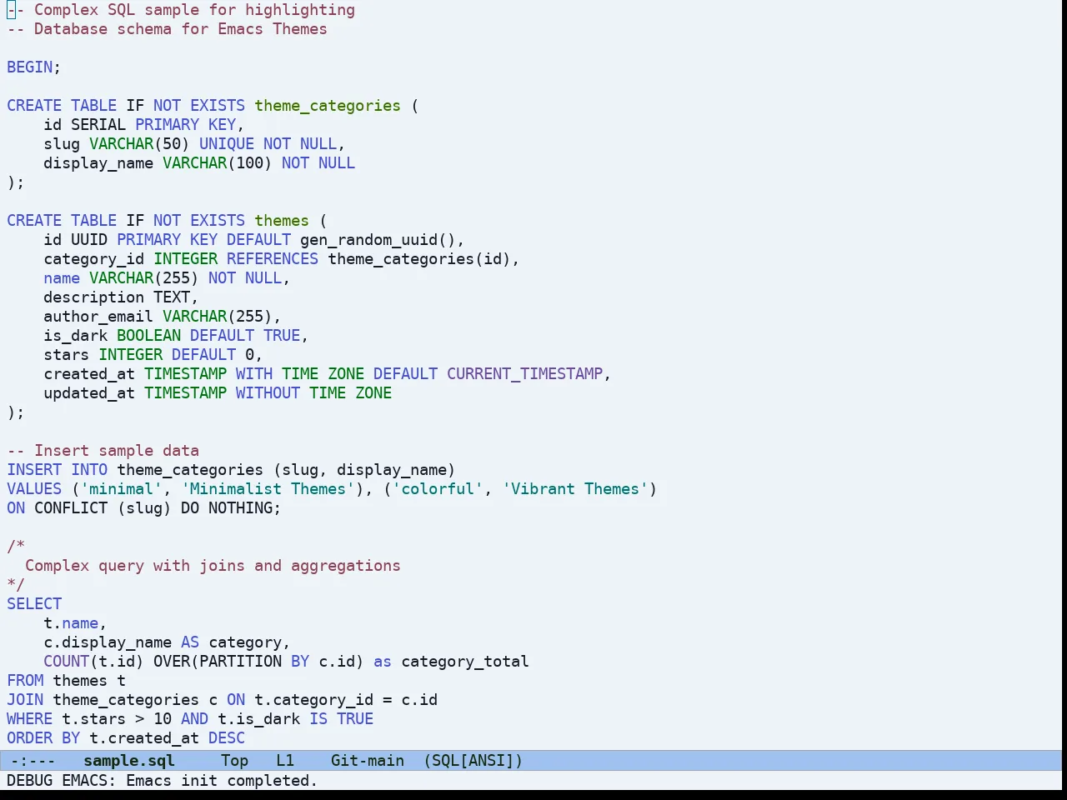Click the theme_categories table name in first CREATE TABLE
1067x800 pixels.
328,105
